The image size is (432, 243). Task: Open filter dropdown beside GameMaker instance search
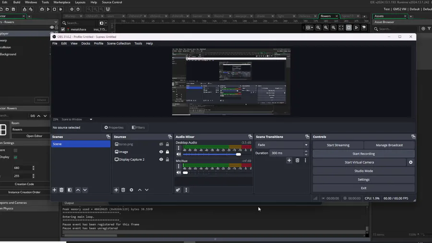[106, 23]
